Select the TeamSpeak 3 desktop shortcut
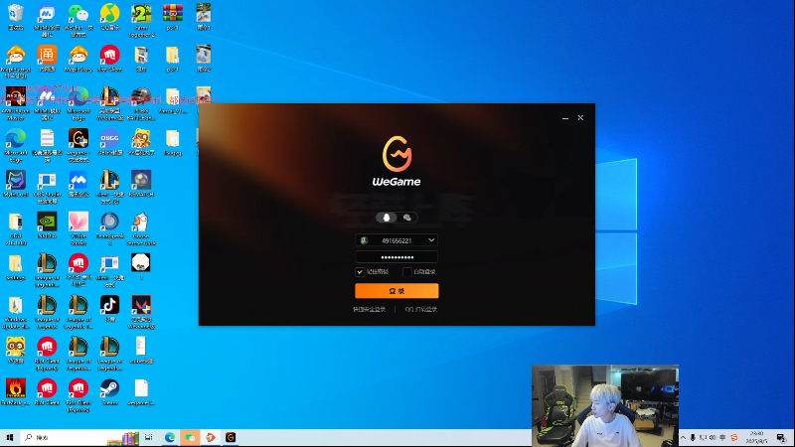 [110, 228]
